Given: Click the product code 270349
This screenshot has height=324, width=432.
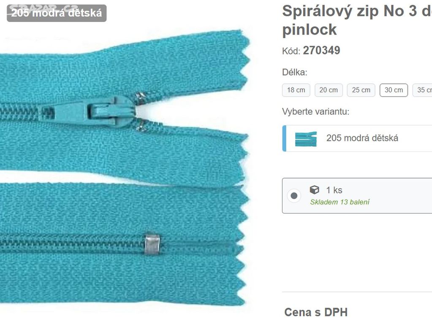Looking at the screenshot, I should [321, 50].
